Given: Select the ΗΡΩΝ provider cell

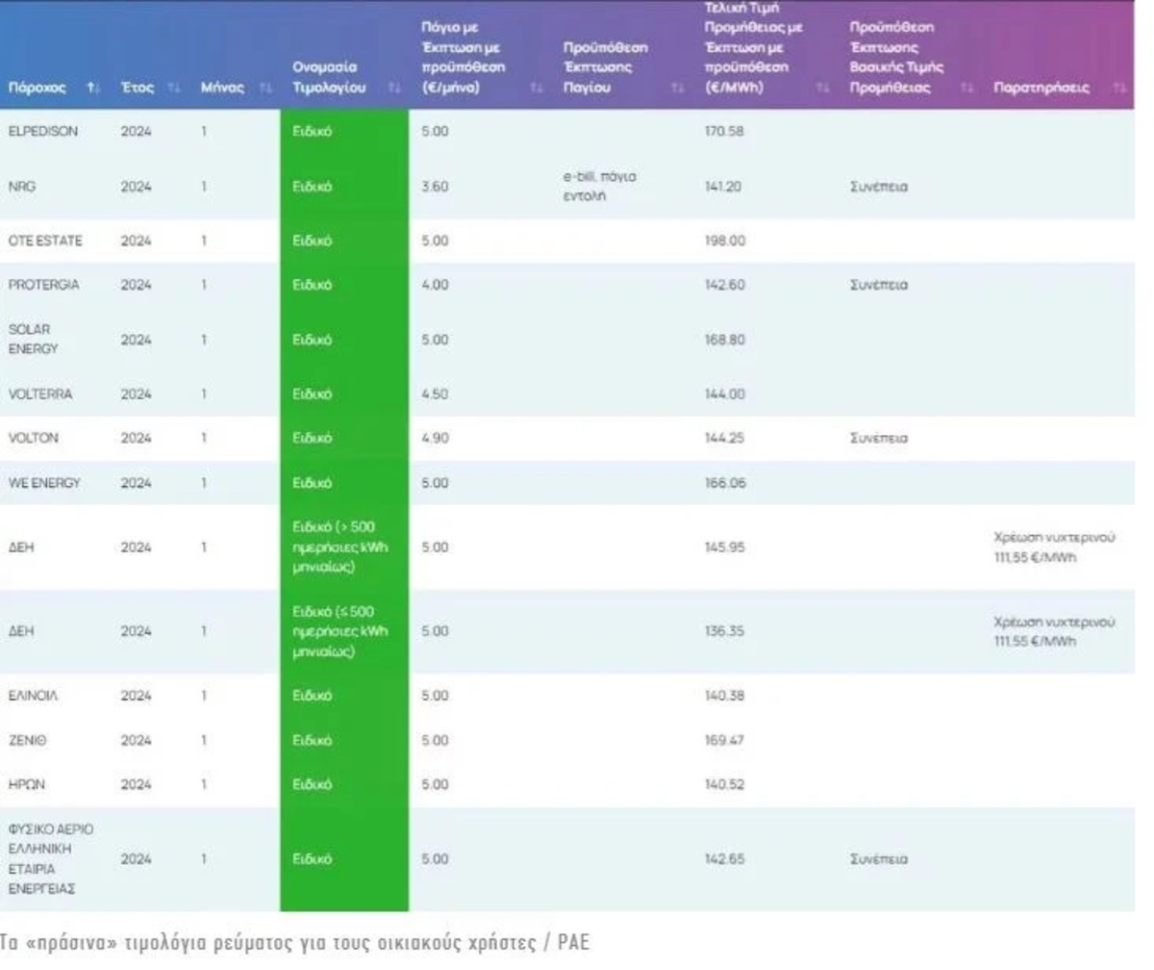Looking at the screenshot, I should click(x=27, y=784).
